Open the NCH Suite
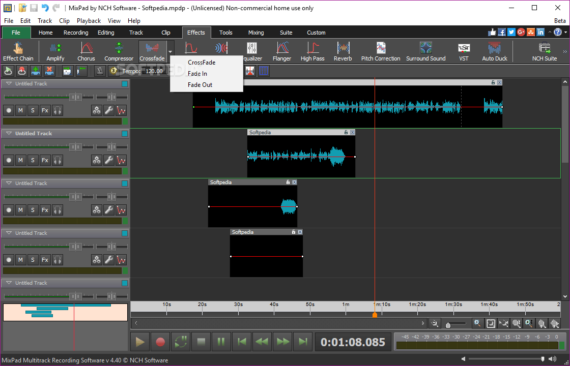Image resolution: width=570 pixels, height=366 pixels. point(545,51)
